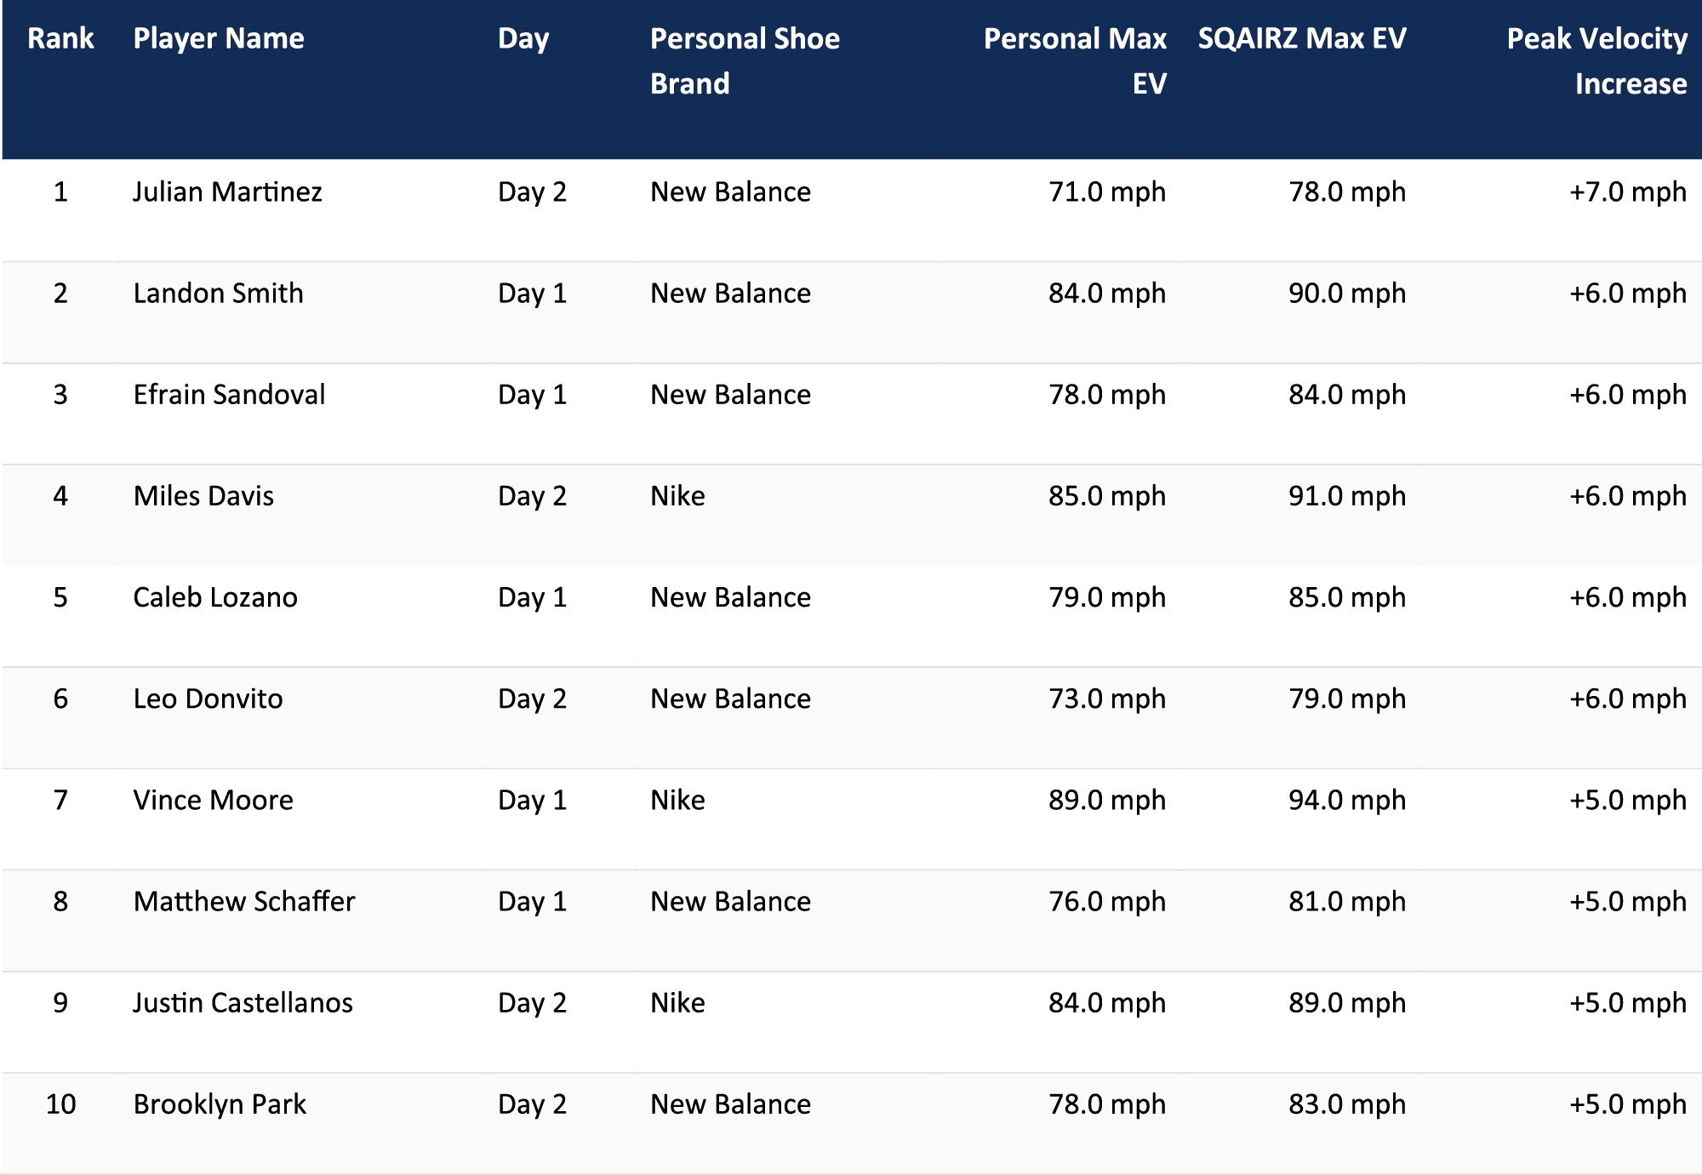This screenshot has height=1175, width=1702.
Task: Select the Personal Max EV header
Action: pyautogui.click(x=1075, y=61)
